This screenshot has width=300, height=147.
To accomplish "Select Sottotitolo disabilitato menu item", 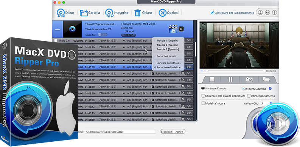I will (168, 67).
